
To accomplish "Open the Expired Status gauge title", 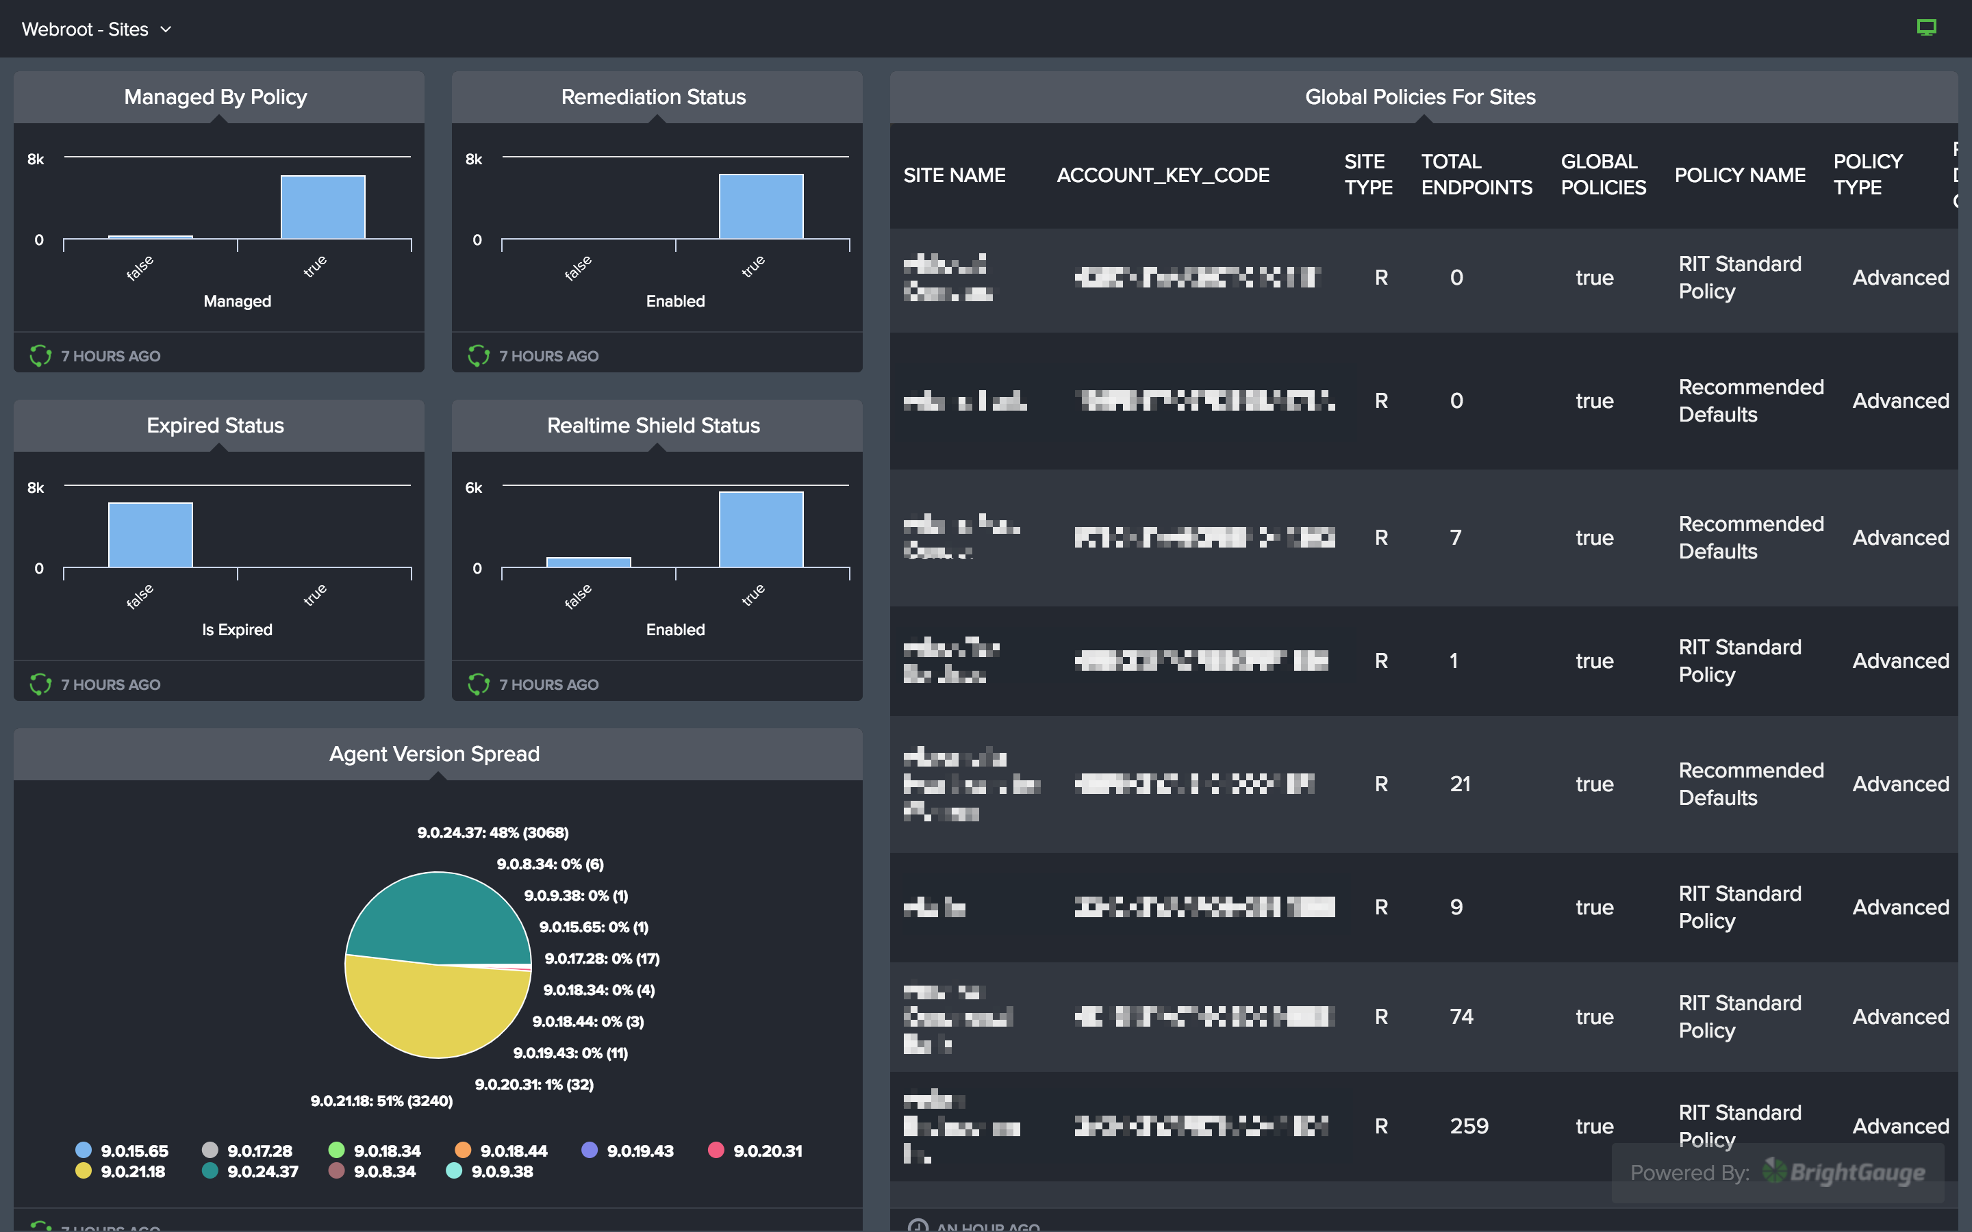I will [215, 425].
